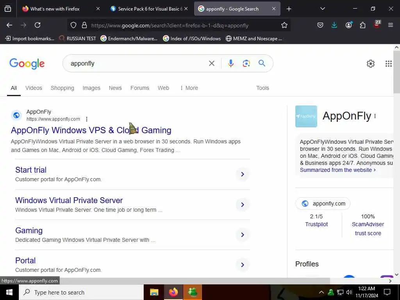The width and height of the screenshot is (400, 300).
Task: Bookmark this page with star icon
Action: point(284,25)
